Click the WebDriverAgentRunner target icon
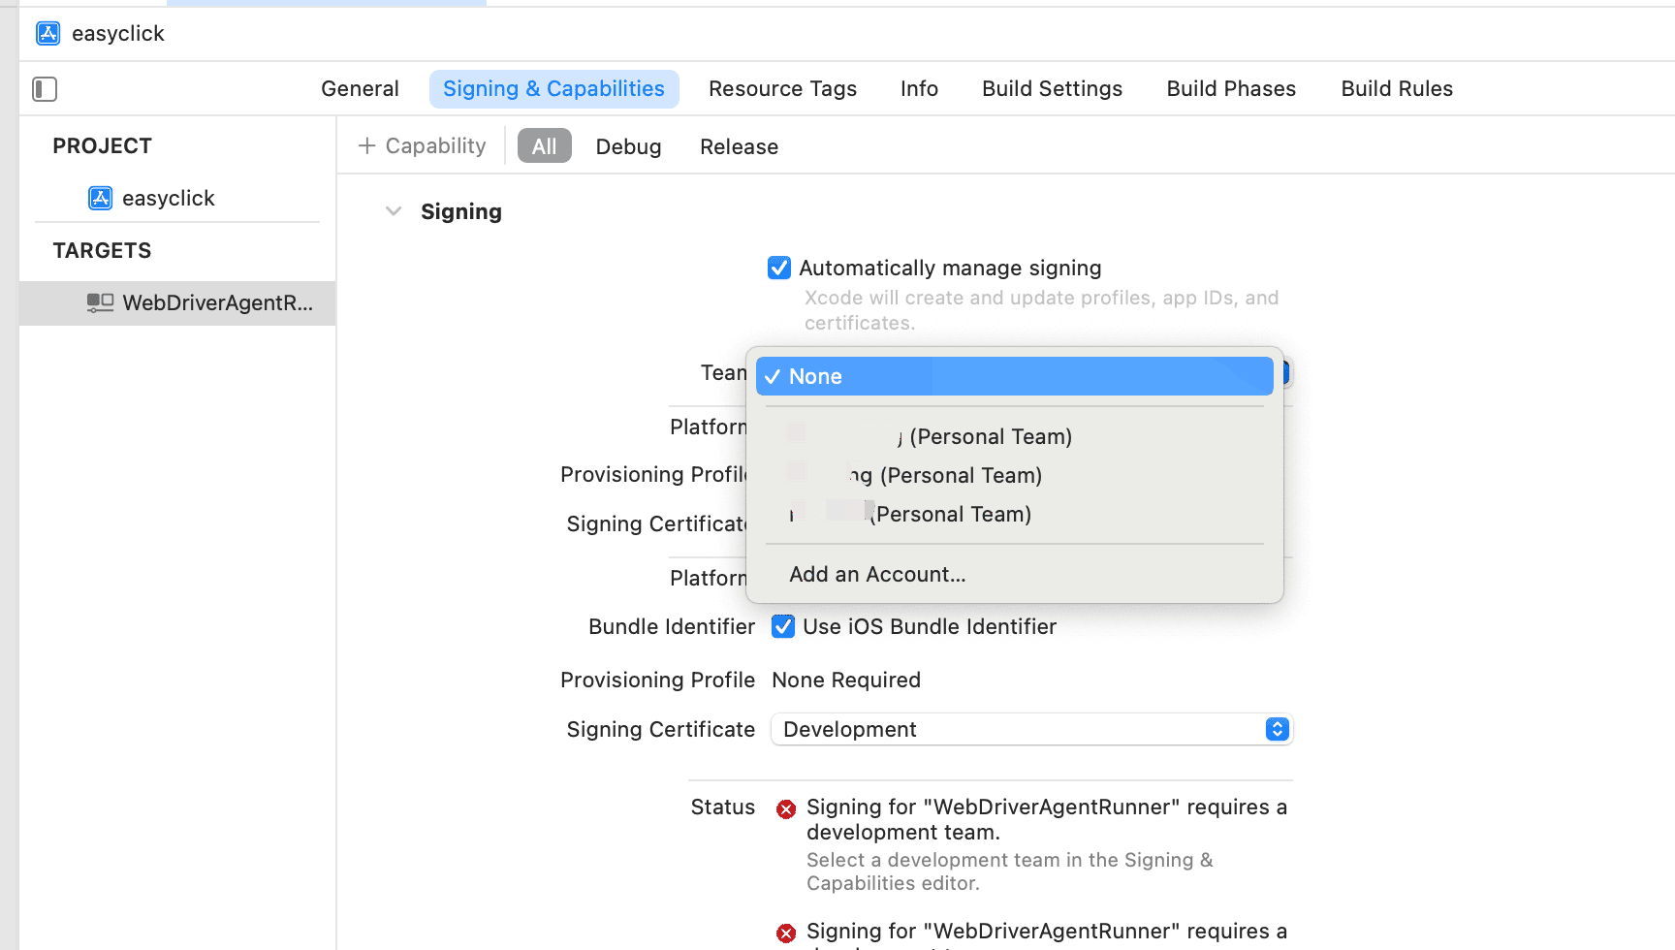This screenshot has width=1675, height=950. point(100,302)
